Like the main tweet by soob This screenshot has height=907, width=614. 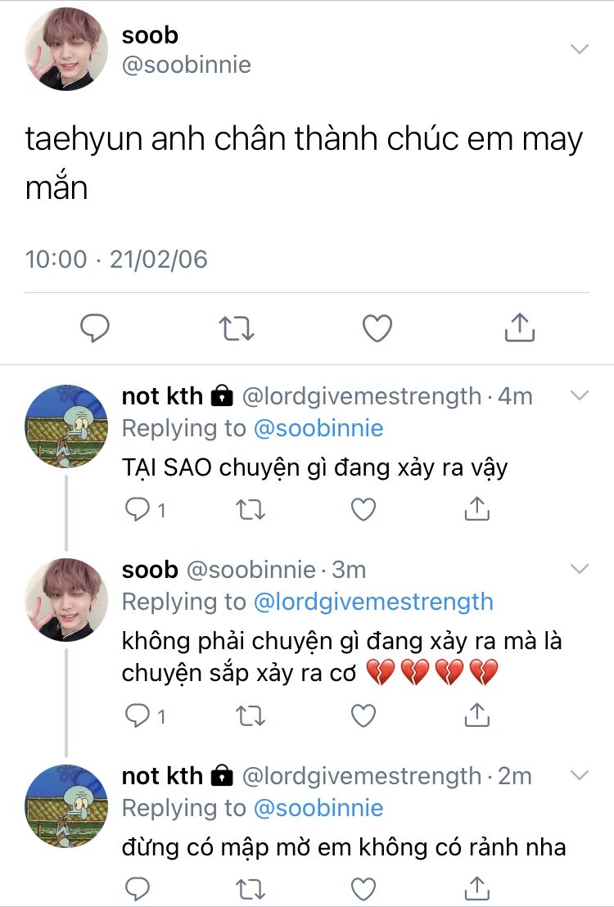[x=377, y=328]
